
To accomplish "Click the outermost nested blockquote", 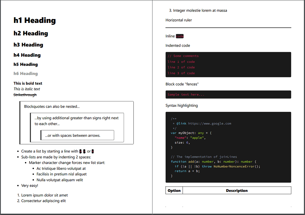I will 77,106.
